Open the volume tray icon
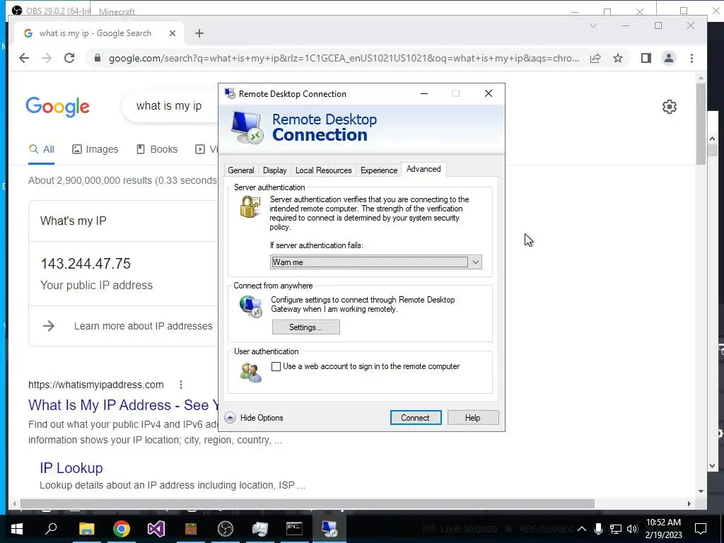This screenshot has width=724, height=543. coord(632,529)
